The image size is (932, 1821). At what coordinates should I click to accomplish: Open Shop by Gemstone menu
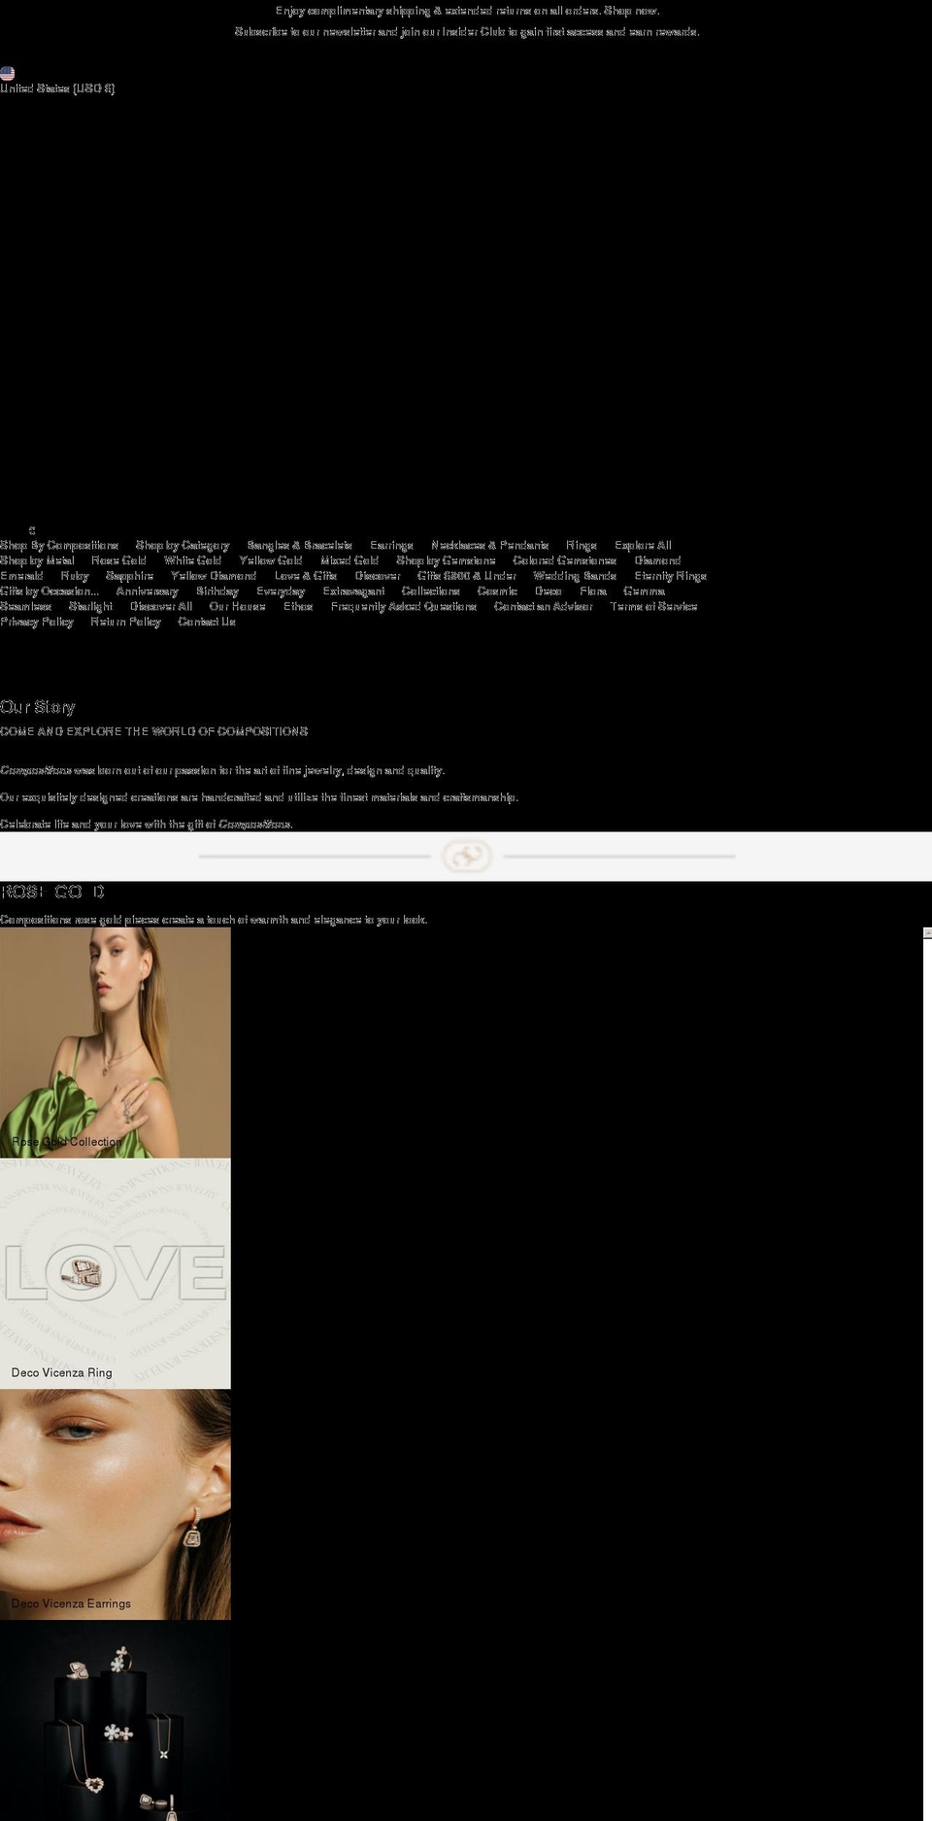446,560
